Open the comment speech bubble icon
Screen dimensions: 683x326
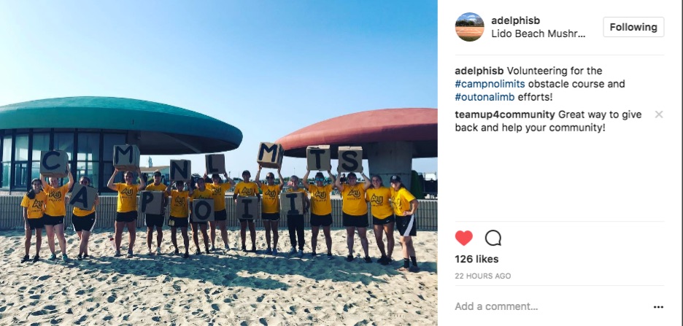point(493,238)
